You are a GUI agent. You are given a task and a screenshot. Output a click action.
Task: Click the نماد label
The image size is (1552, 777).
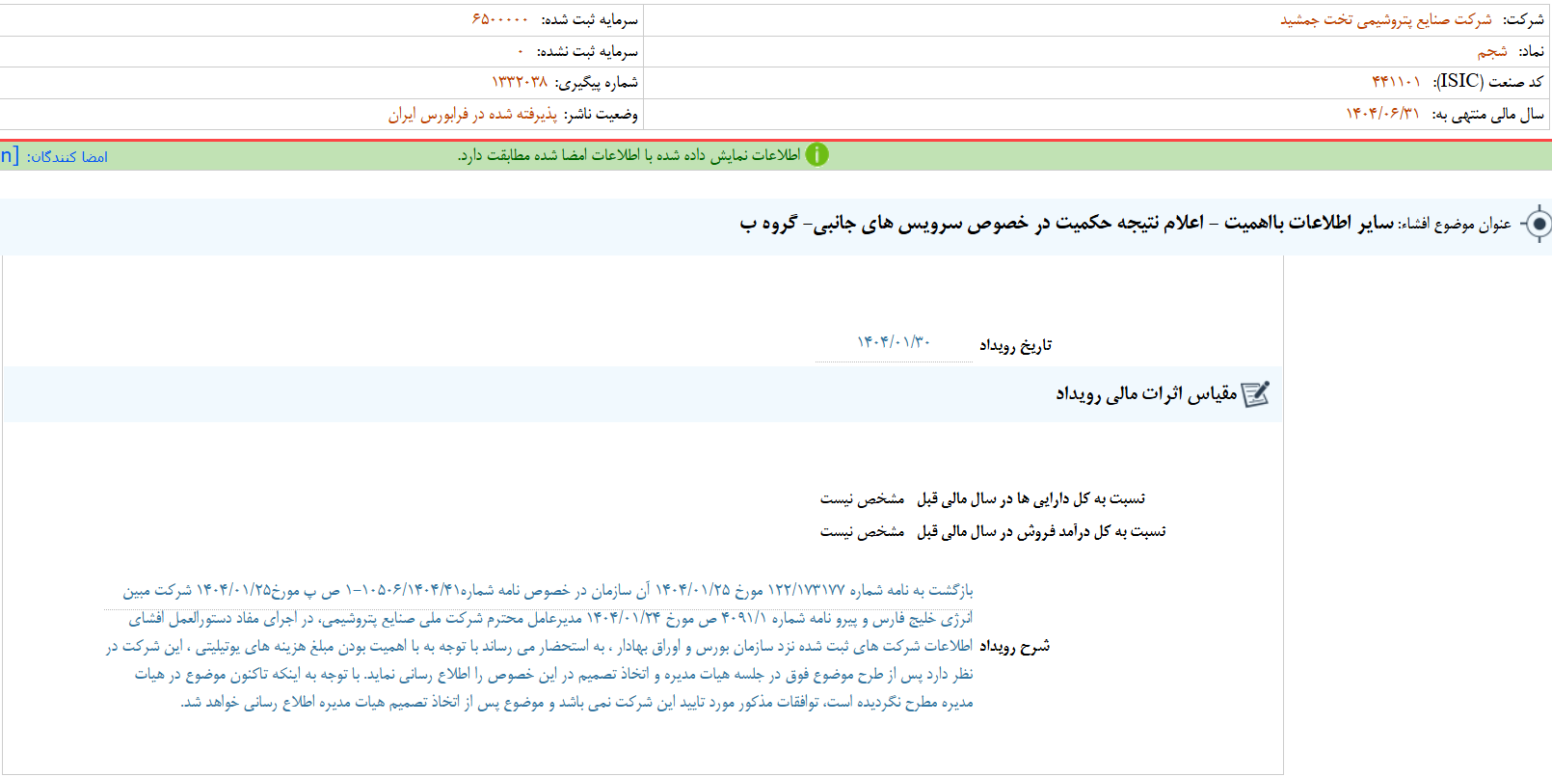pyautogui.click(x=1531, y=51)
